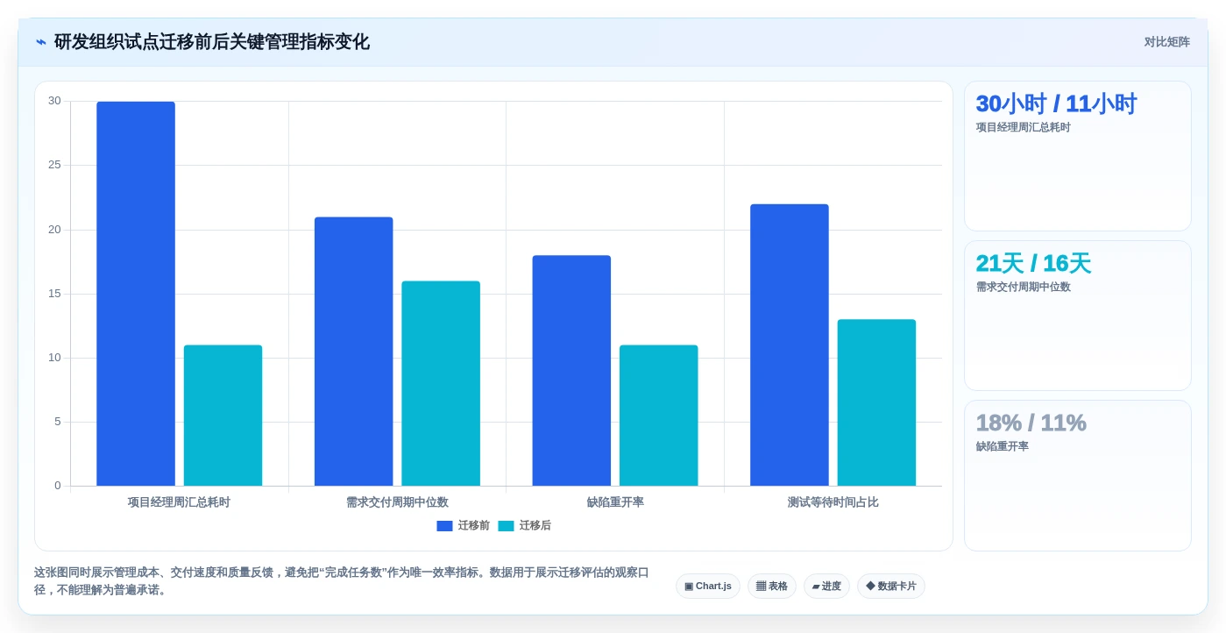Click the 缺陷重开率 card caption
The image size is (1226, 633).
point(1003,446)
